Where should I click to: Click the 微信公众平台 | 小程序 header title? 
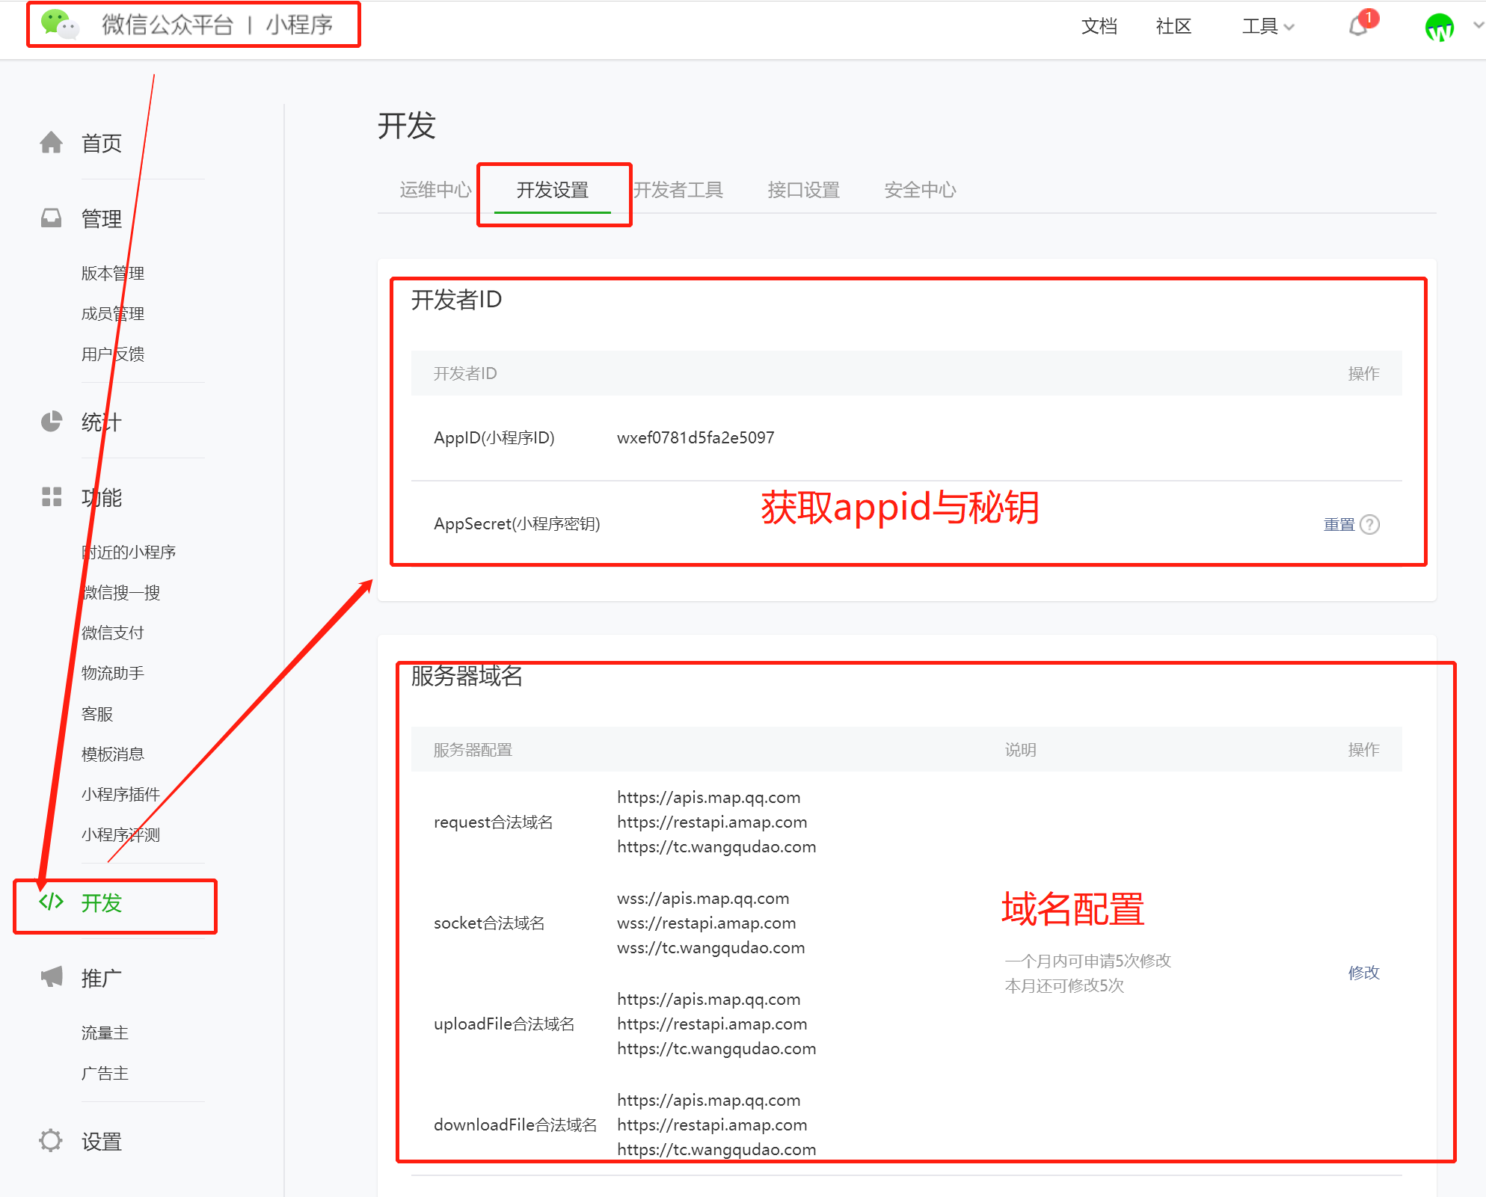tap(218, 25)
